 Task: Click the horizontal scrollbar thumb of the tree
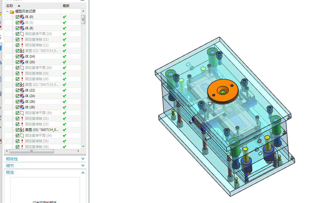(32, 151)
